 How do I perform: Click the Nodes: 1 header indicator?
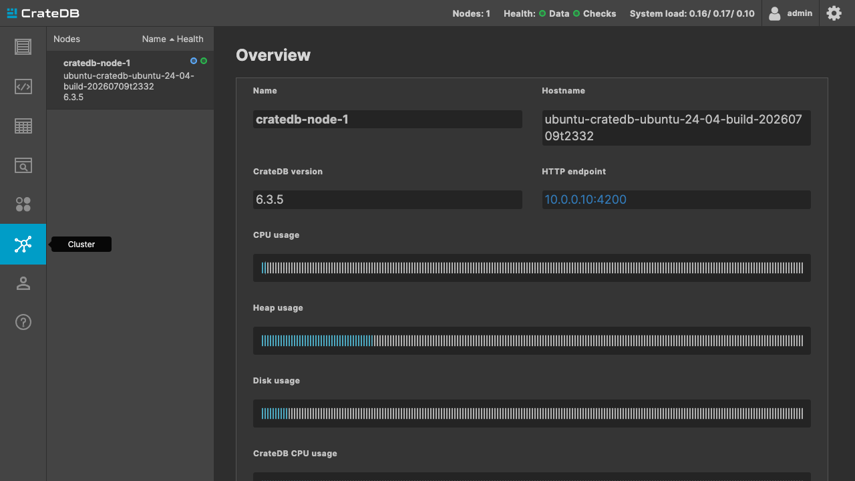471,13
